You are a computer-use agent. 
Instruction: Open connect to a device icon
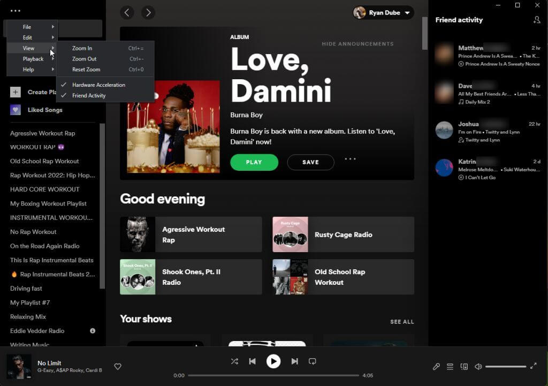(x=464, y=367)
